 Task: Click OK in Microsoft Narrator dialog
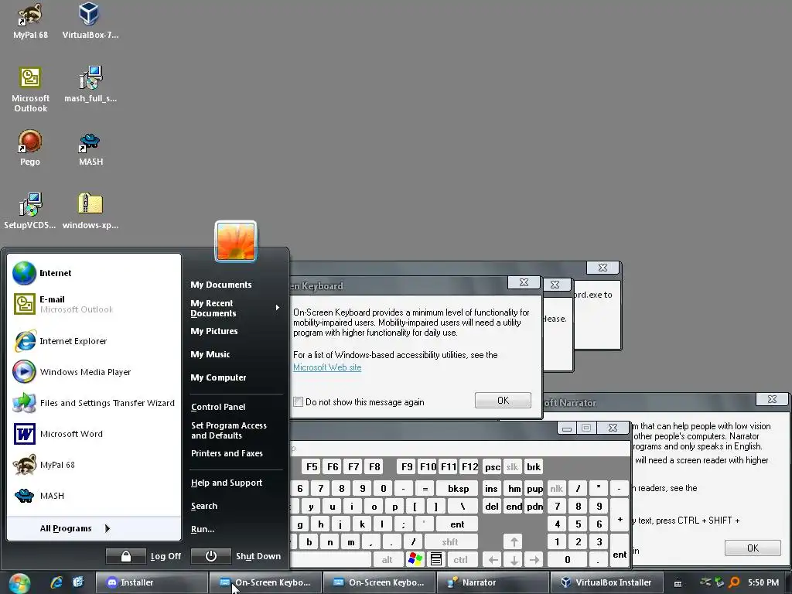point(753,548)
